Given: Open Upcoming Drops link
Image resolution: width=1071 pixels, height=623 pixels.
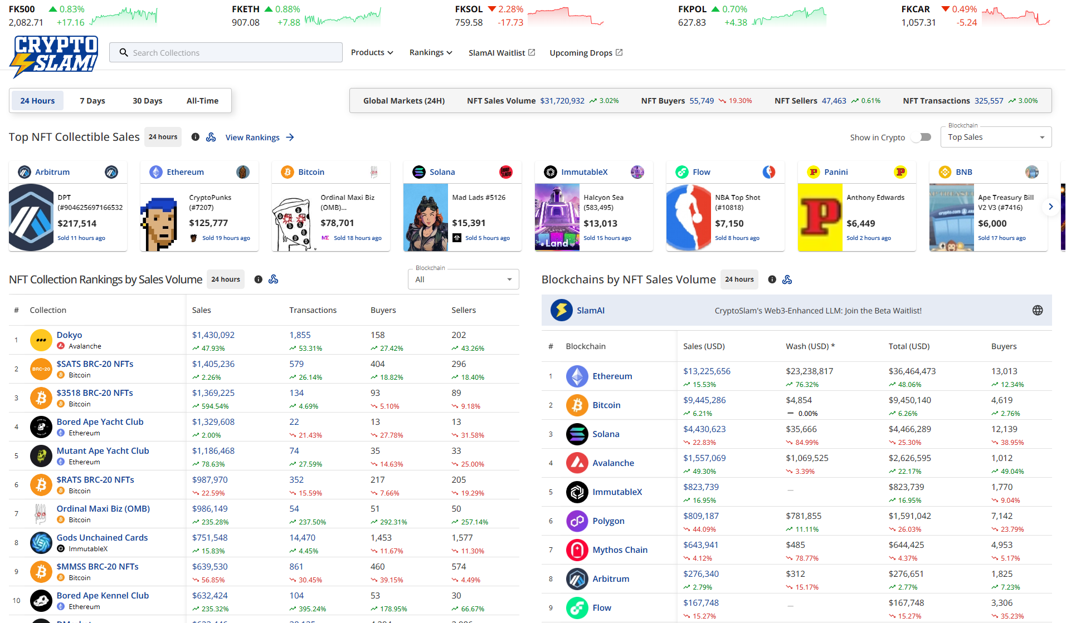Looking at the screenshot, I should point(586,52).
